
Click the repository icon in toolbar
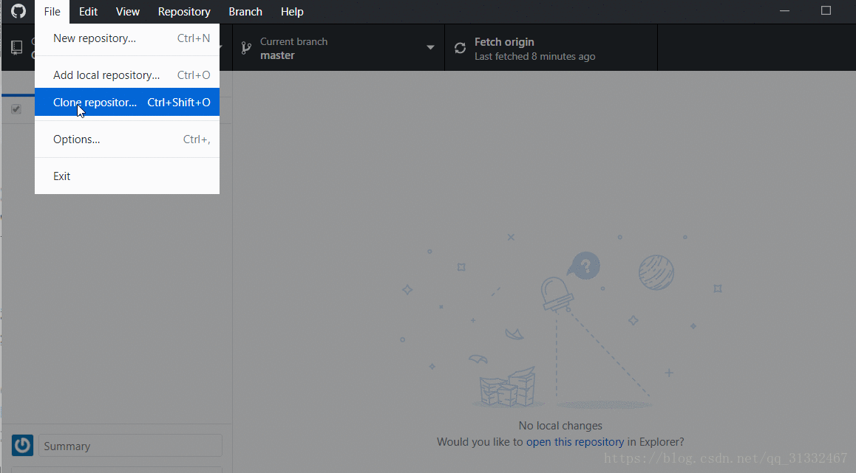pos(17,48)
